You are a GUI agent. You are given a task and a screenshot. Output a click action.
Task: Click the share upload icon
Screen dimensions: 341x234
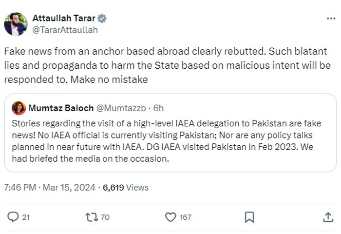pyautogui.click(x=328, y=217)
